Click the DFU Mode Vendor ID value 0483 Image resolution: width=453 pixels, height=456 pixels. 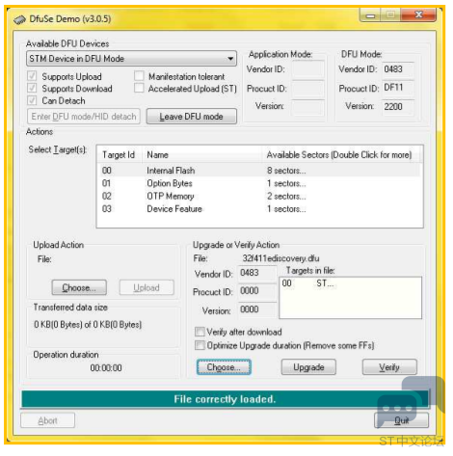coord(397,69)
